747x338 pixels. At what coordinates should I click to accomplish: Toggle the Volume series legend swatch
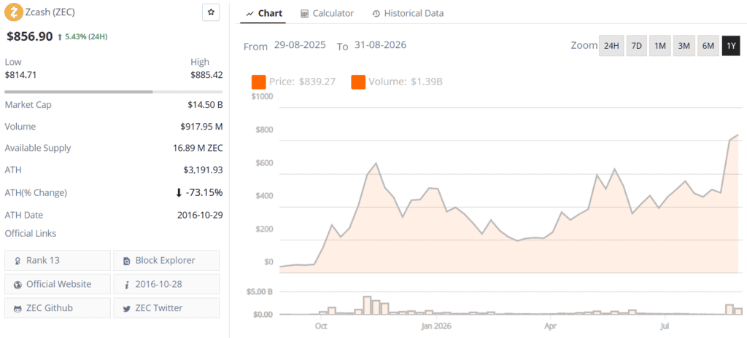[x=358, y=82]
